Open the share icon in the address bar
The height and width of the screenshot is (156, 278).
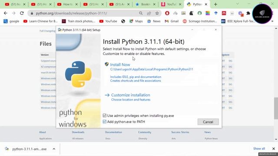[x=149, y=13]
